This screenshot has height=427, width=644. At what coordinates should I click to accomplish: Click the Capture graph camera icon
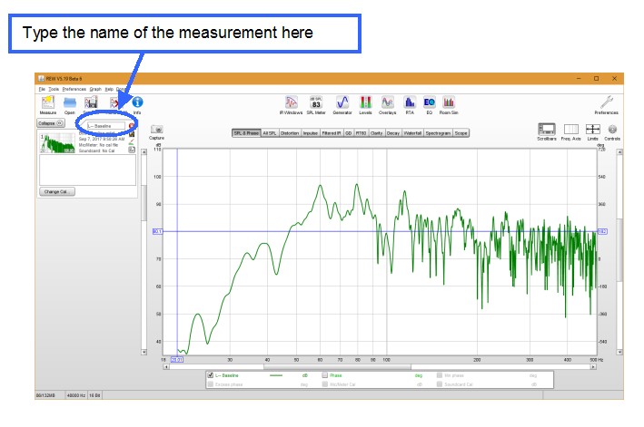[x=156, y=131]
